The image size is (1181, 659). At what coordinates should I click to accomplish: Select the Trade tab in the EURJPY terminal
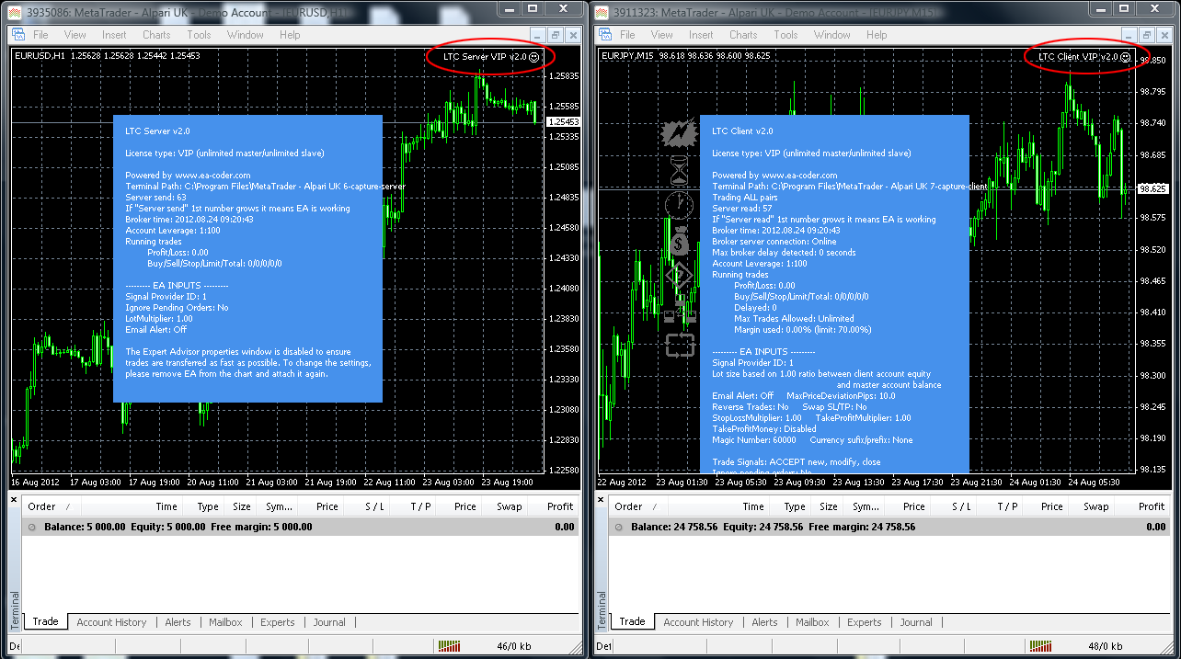(632, 622)
